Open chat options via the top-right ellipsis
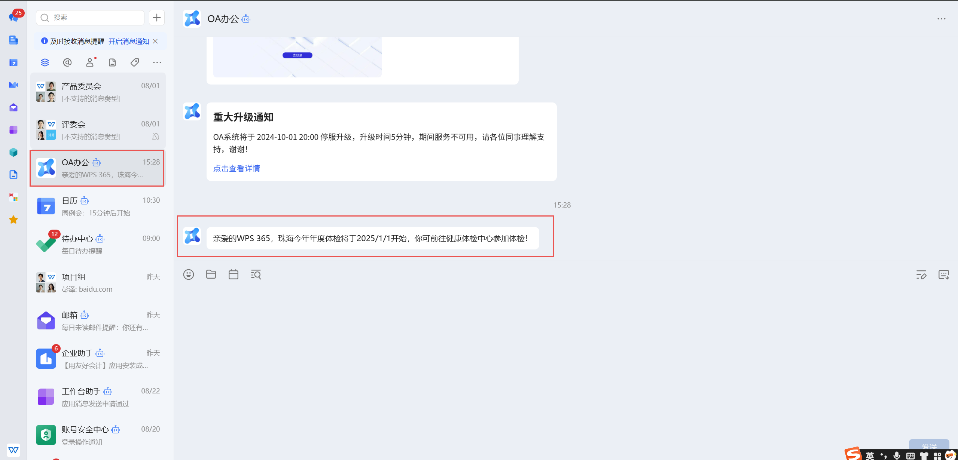Viewport: 958px width, 460px height. pos(942,19)
